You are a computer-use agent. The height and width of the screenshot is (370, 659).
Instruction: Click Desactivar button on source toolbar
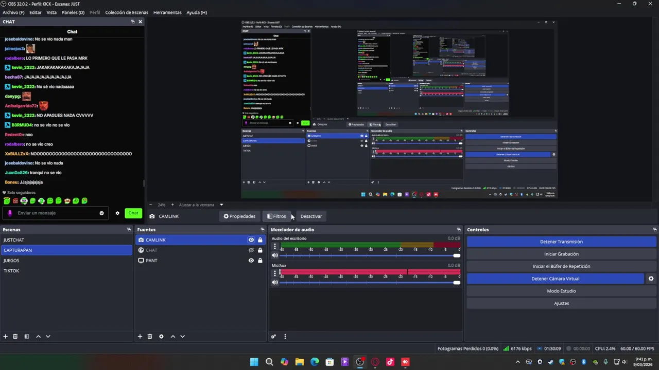click(311, 216)
